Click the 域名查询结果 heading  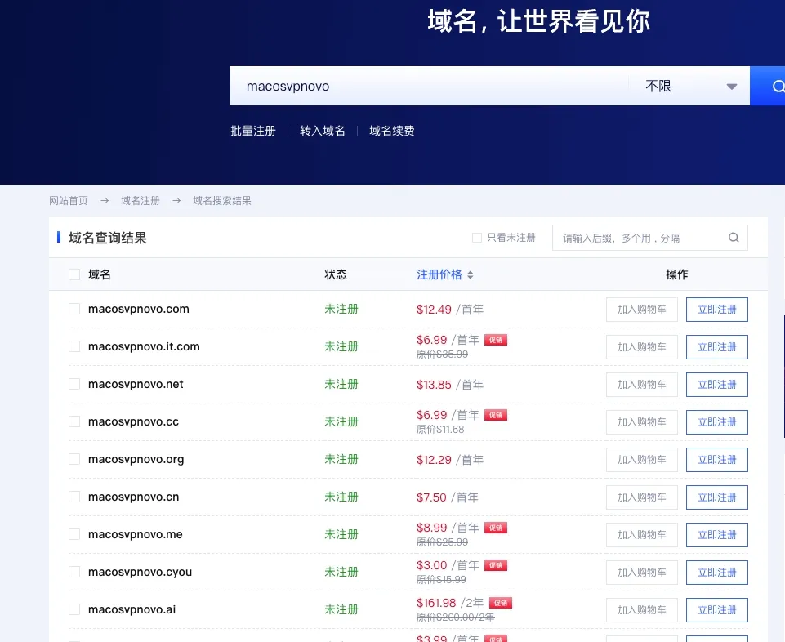point(108,238)
